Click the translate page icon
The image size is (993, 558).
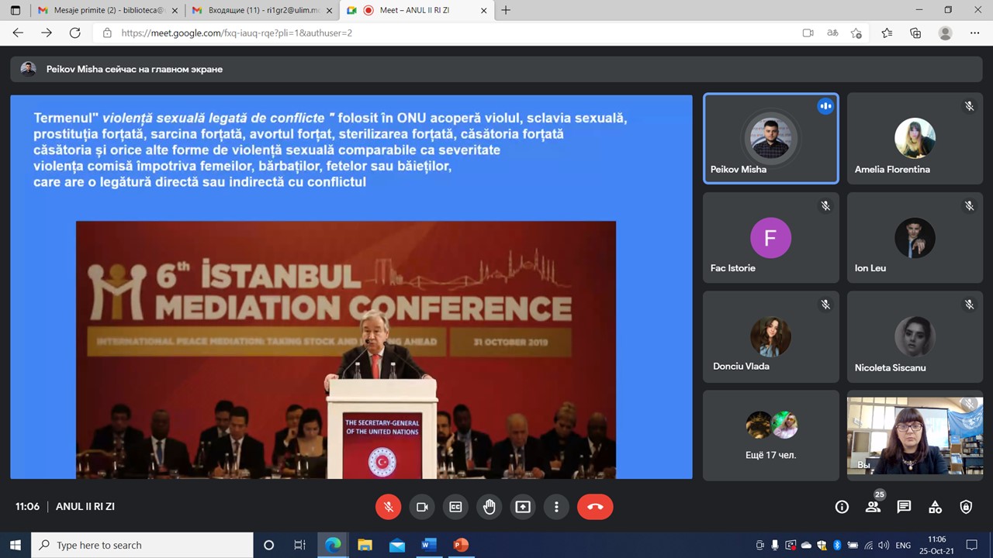832,33
